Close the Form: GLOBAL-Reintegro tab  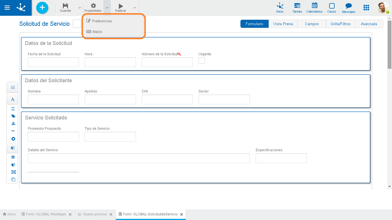point(70,214)
